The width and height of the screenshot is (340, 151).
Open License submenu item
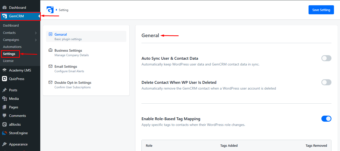tap(8, 61)
